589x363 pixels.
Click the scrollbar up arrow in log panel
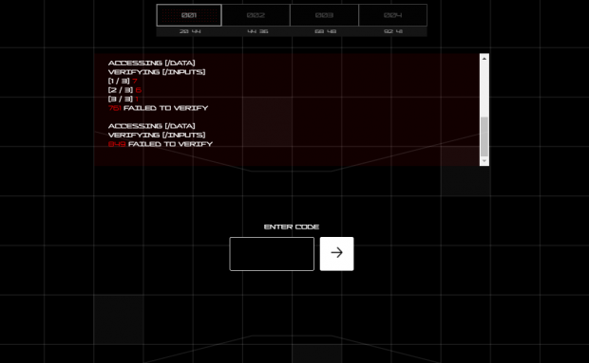pyautogui.click(x=484, y=59)
